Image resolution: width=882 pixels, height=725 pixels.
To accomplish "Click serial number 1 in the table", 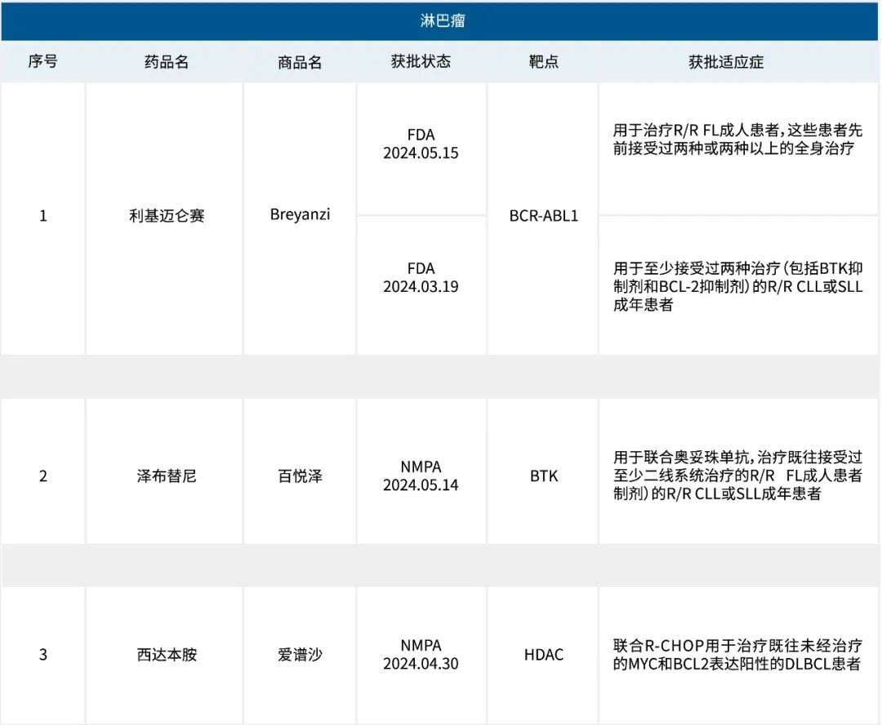I will tap(42, 216).
